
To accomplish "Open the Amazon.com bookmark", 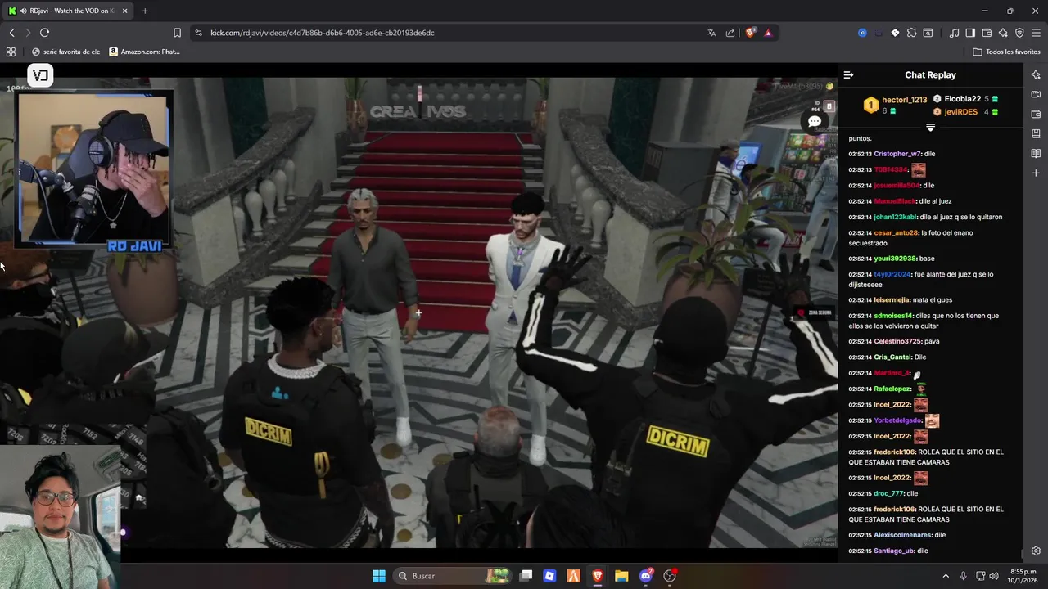I will click(144, 52).
